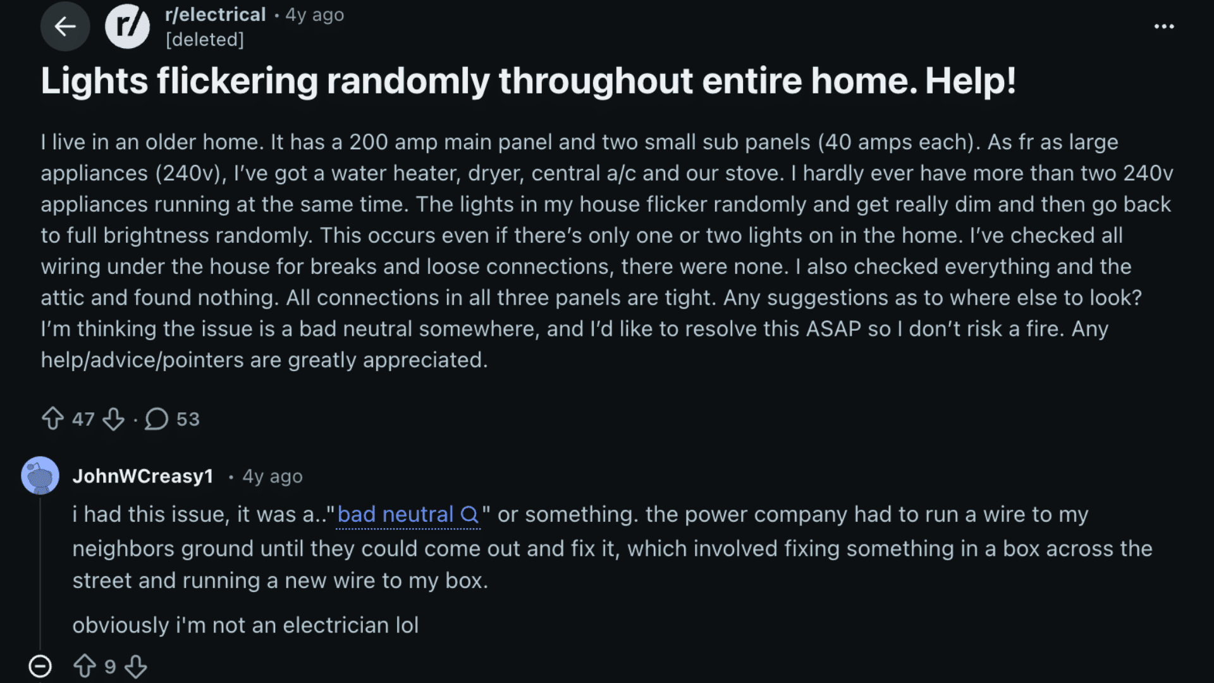Viewport: 1214px width, 683px height.
Task: Select JohnWCreasy1's username text
Action: pyautogui.click(x=143, y=476)
